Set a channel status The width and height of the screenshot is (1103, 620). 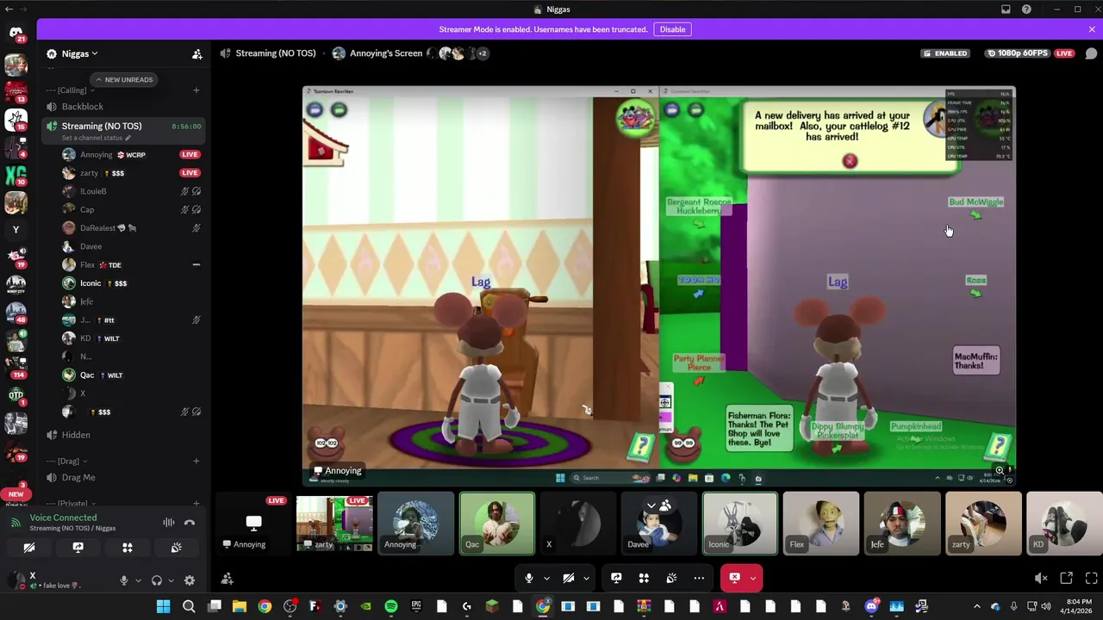(97, 138)
